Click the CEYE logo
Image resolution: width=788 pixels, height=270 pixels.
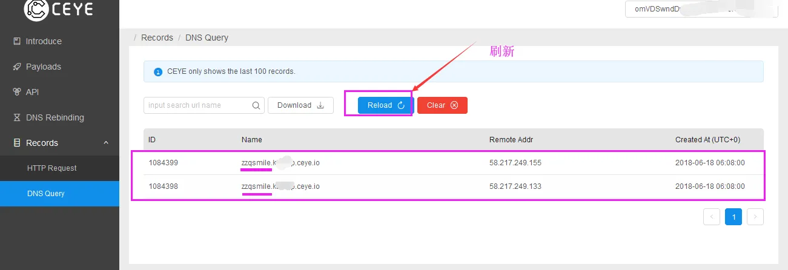[x=59, y=9]
